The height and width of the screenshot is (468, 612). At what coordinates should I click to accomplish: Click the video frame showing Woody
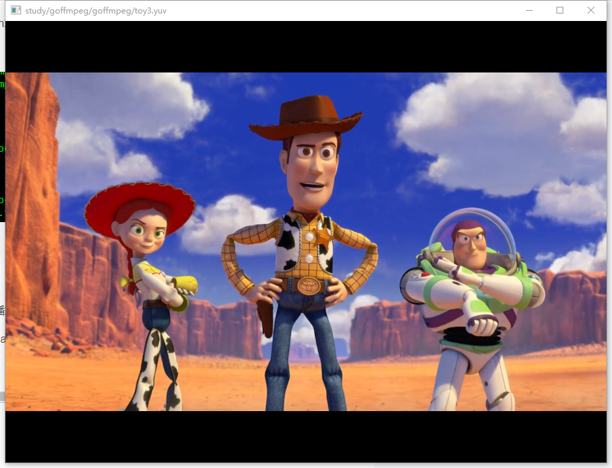coord(306,242)
